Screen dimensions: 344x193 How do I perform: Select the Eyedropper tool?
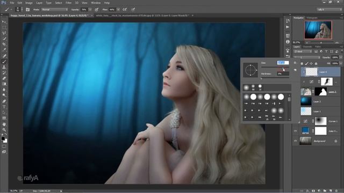(x=4, y=50)
